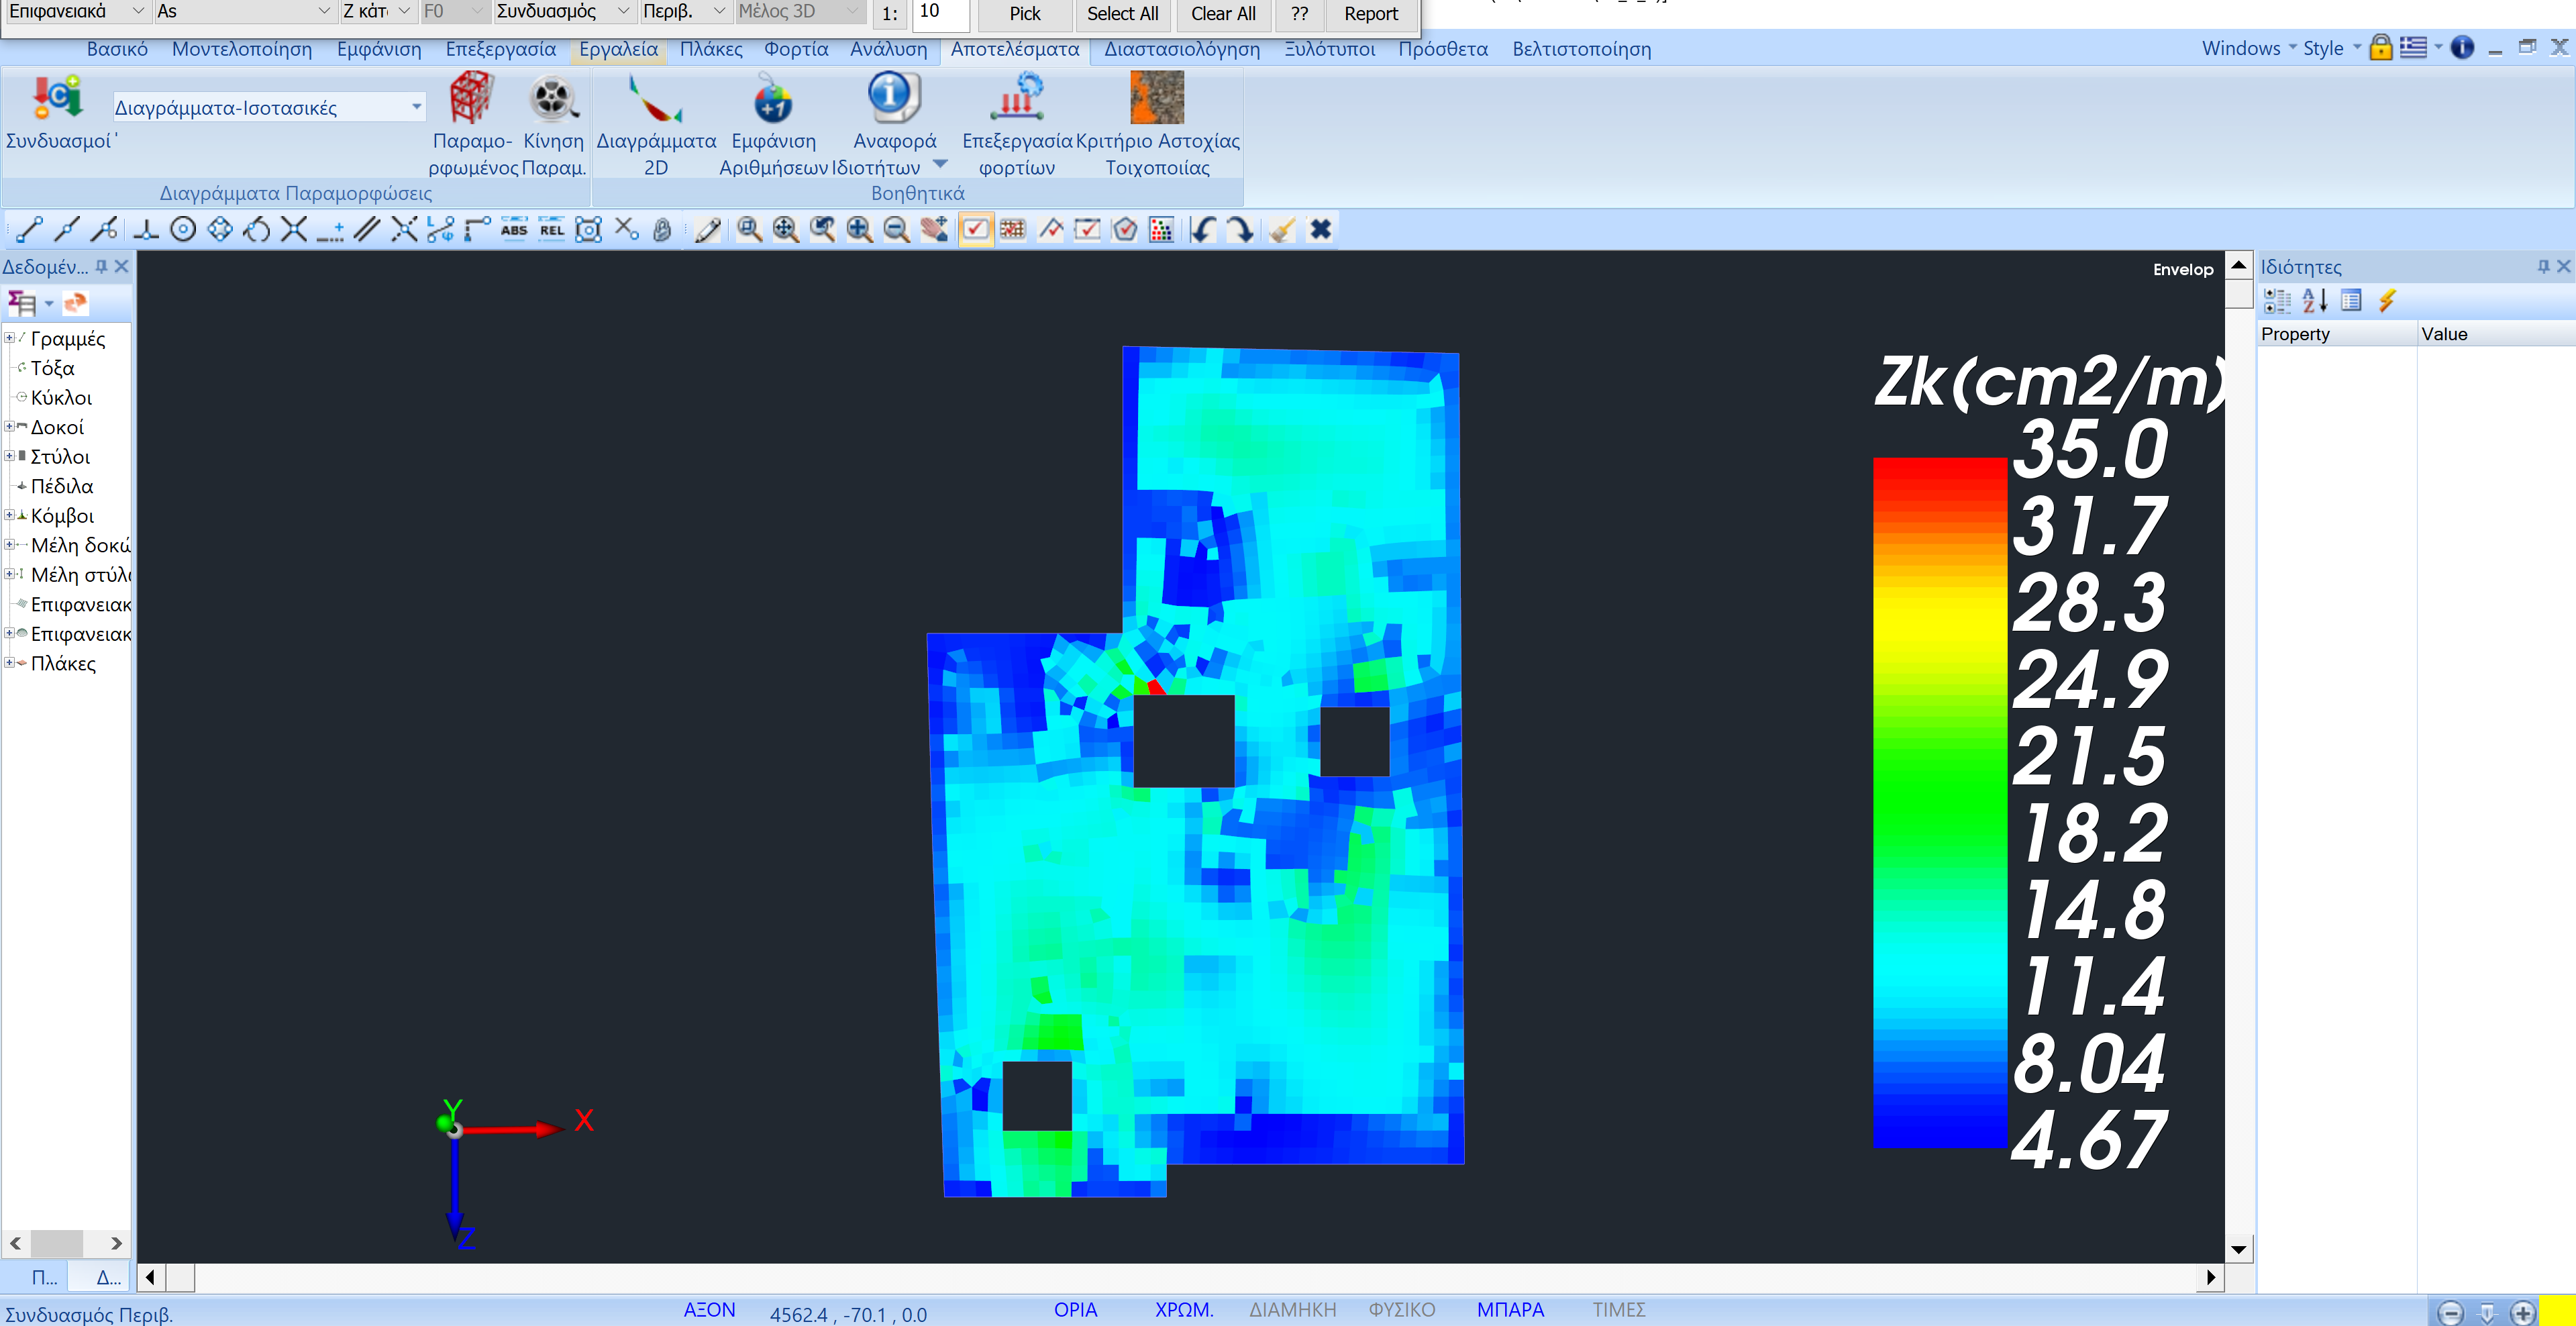Toggle the ΟΡΙΑ status bar option
Screen dimensions: 2576x1326
[x=1075, y=1309]
